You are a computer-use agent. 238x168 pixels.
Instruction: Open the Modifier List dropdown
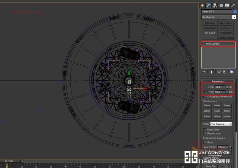tap(234, 17)
